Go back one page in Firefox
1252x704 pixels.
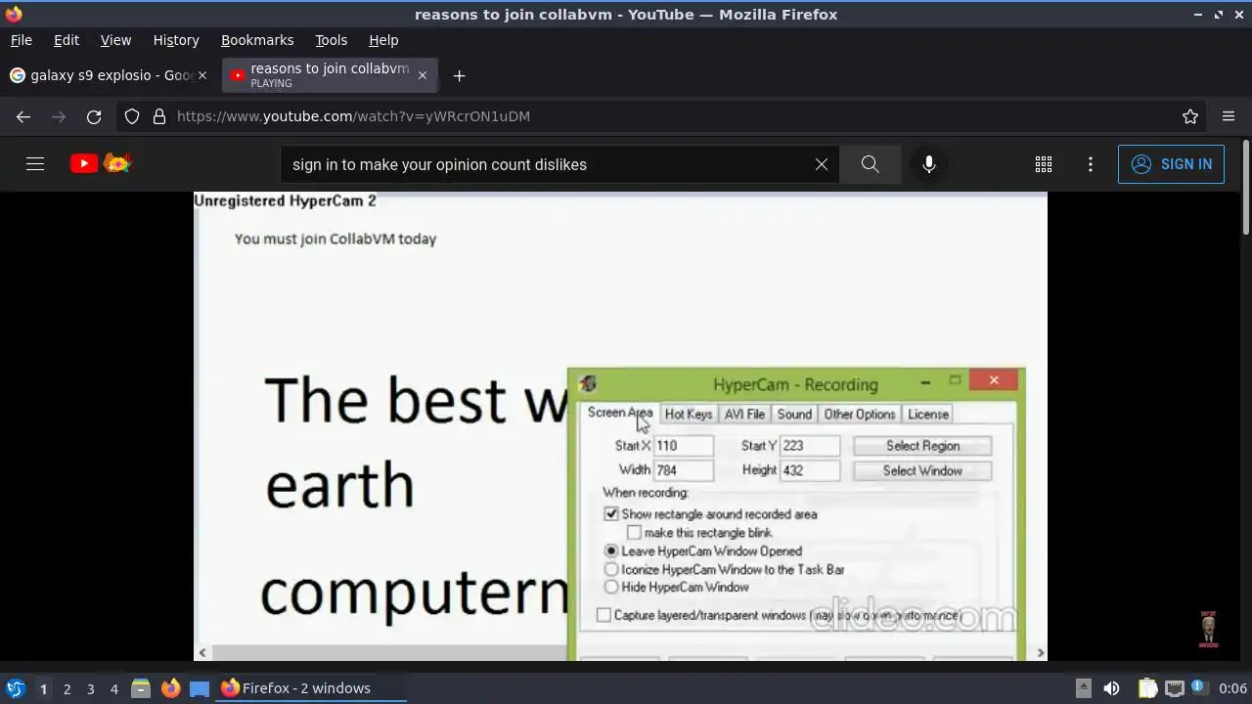[23, 116]
